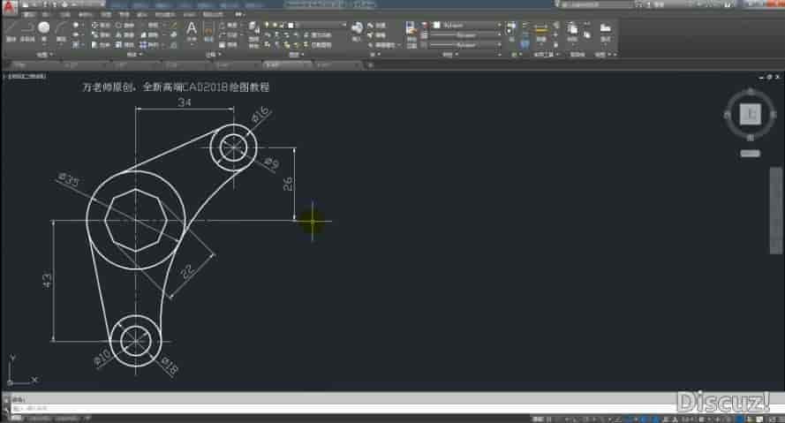Open the AutoCAD application menu (red A)
Viewport: 785px width, 423px height.
9,7
